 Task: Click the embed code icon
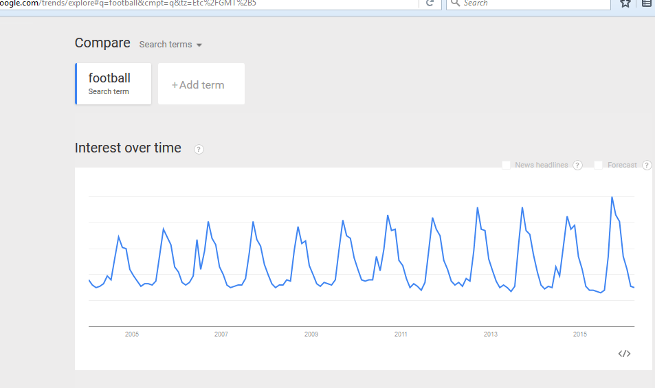624,354
